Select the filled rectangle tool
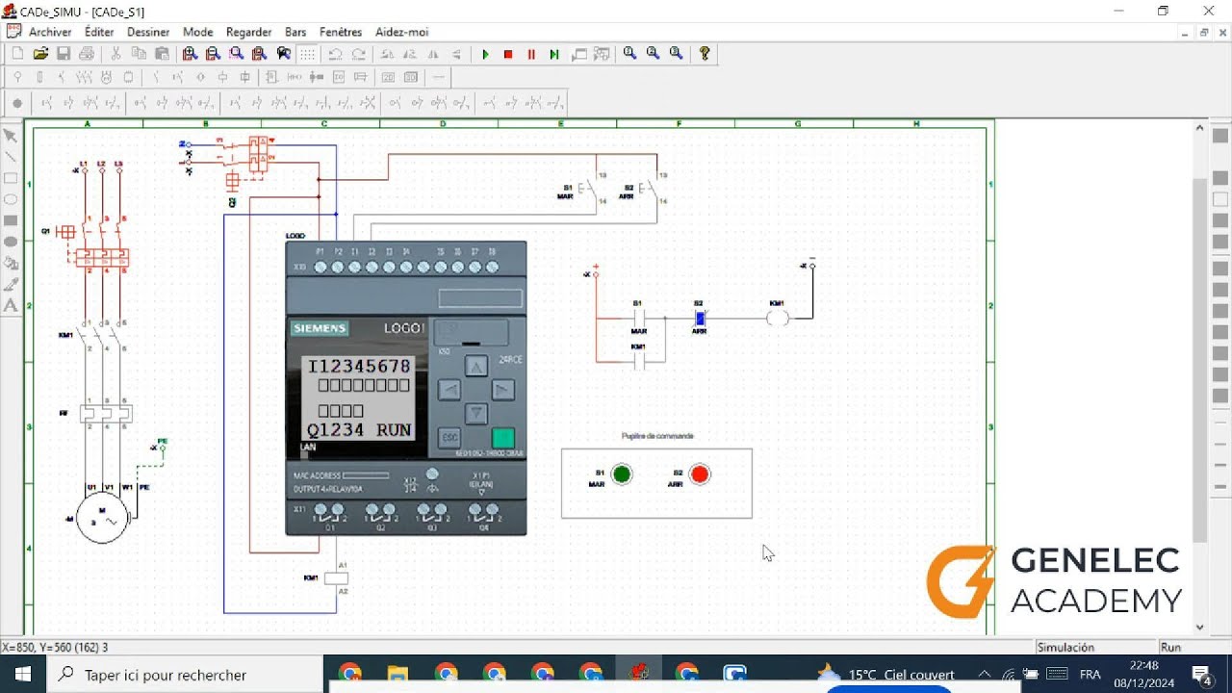The height and width of the screenshot is (693, 1232). click(11, 220)
